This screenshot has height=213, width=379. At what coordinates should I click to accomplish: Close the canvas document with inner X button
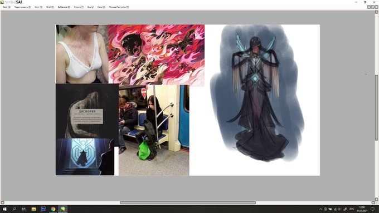[x=376, y=7]
